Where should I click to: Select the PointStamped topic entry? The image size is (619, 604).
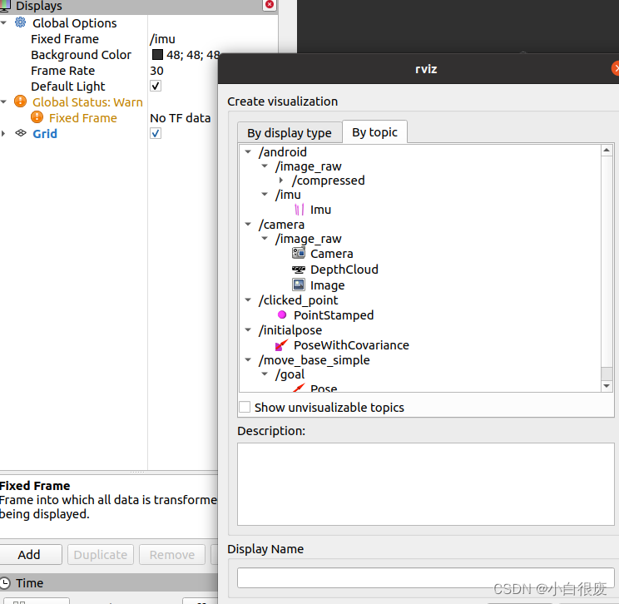(334, 315)
